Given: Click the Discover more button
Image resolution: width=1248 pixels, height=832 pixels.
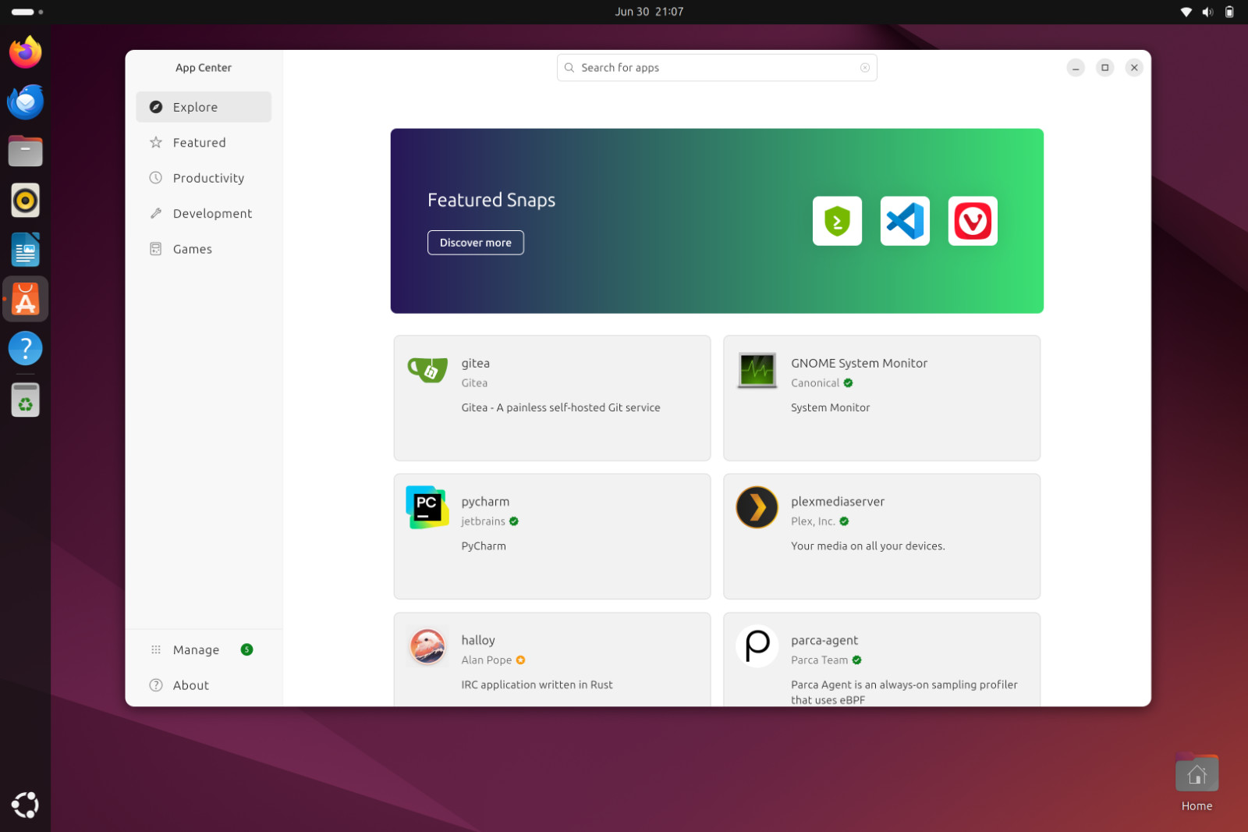Looking at the screenshot, I should [x=476, y=243].
